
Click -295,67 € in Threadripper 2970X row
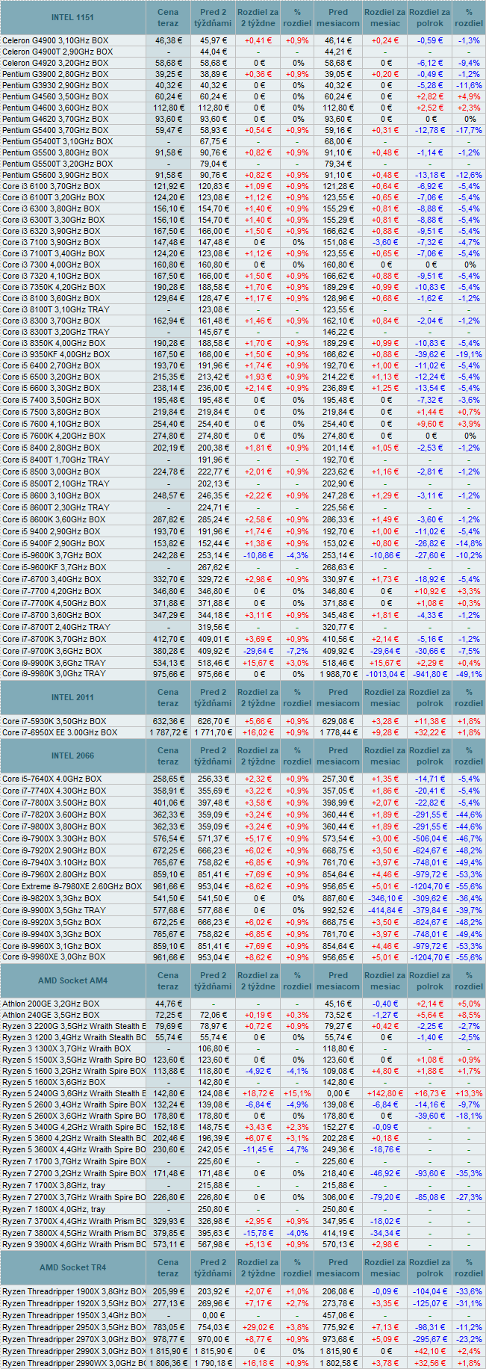pyautogui.click(x=430, y=1339)
